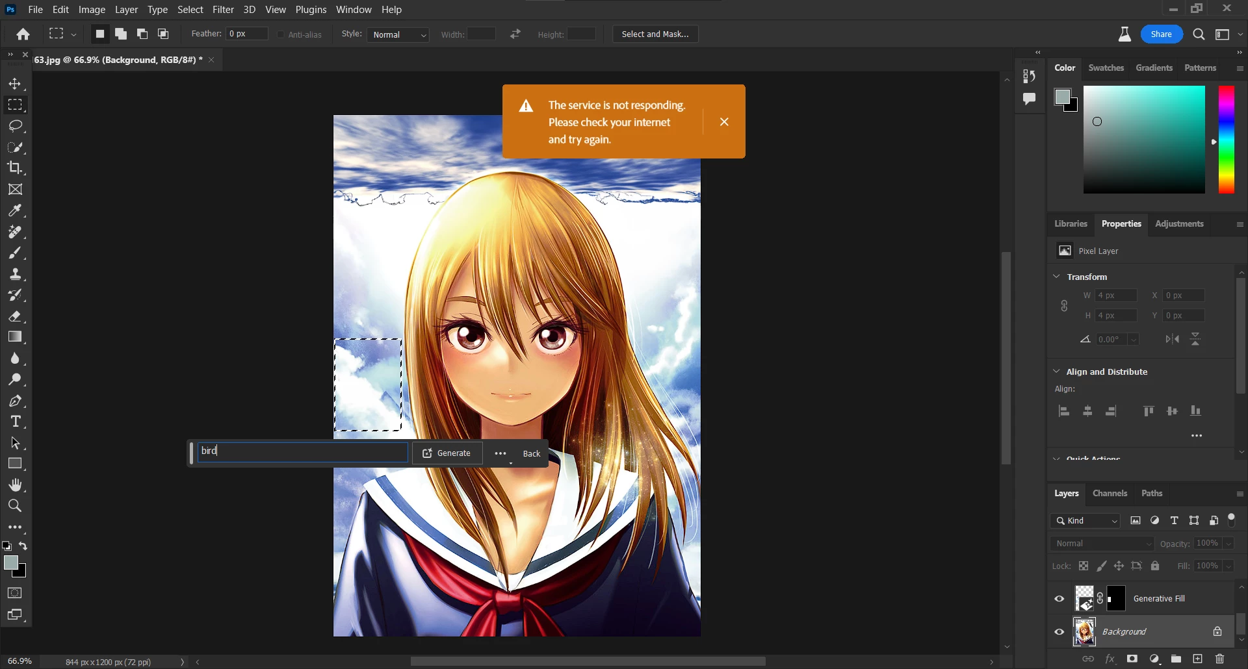This screenshot has height=669, width=1248.
Task: Toggle link width and height proportions
Action: point(1064,306)
